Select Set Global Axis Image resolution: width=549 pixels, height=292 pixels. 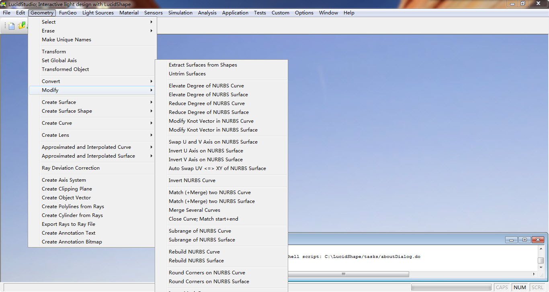(x=92, y=61)
